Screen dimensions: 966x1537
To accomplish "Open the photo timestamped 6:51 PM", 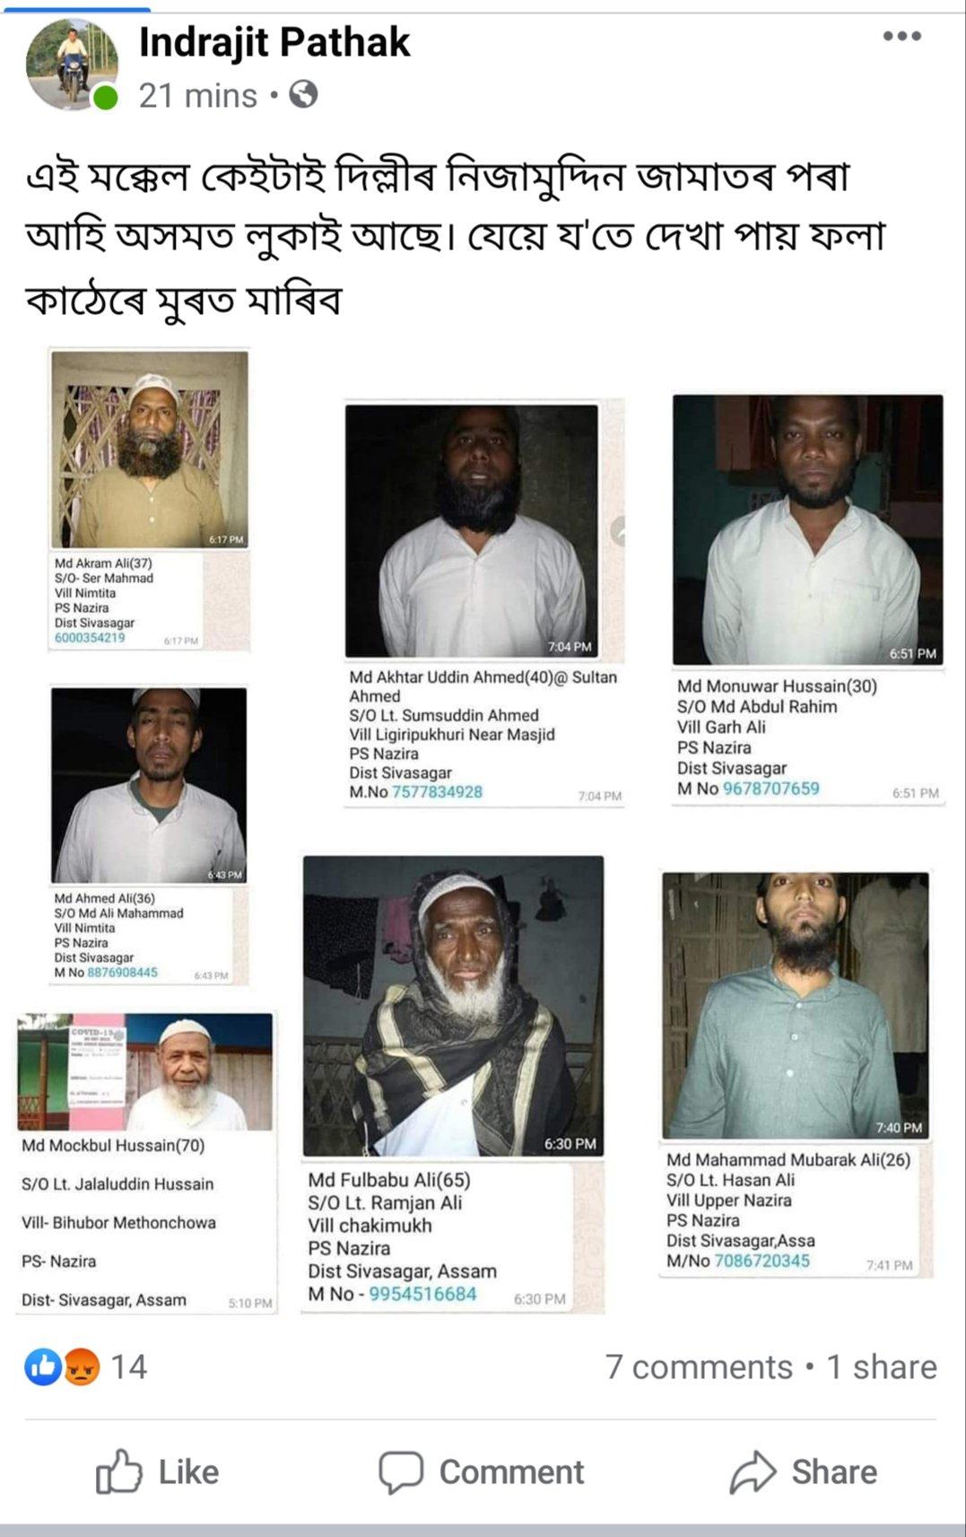I will [x=808, y=529].
